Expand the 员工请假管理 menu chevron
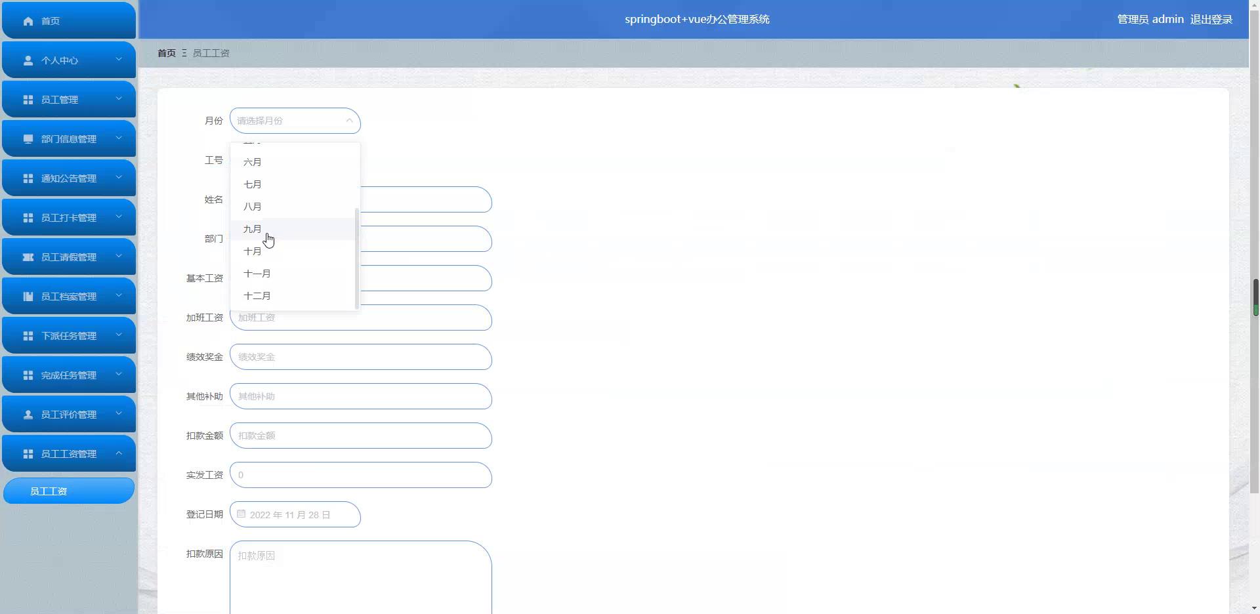1260x614 pixels. click(x=119, y=256)
